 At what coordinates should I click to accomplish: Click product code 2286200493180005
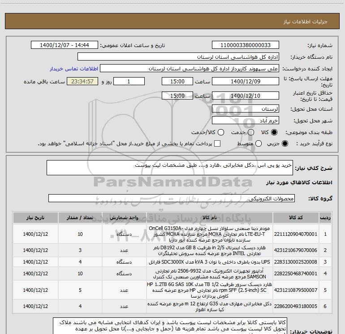[296, 306]
